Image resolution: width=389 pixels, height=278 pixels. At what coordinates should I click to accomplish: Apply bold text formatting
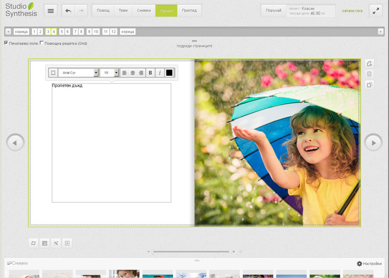coord(150,73)
